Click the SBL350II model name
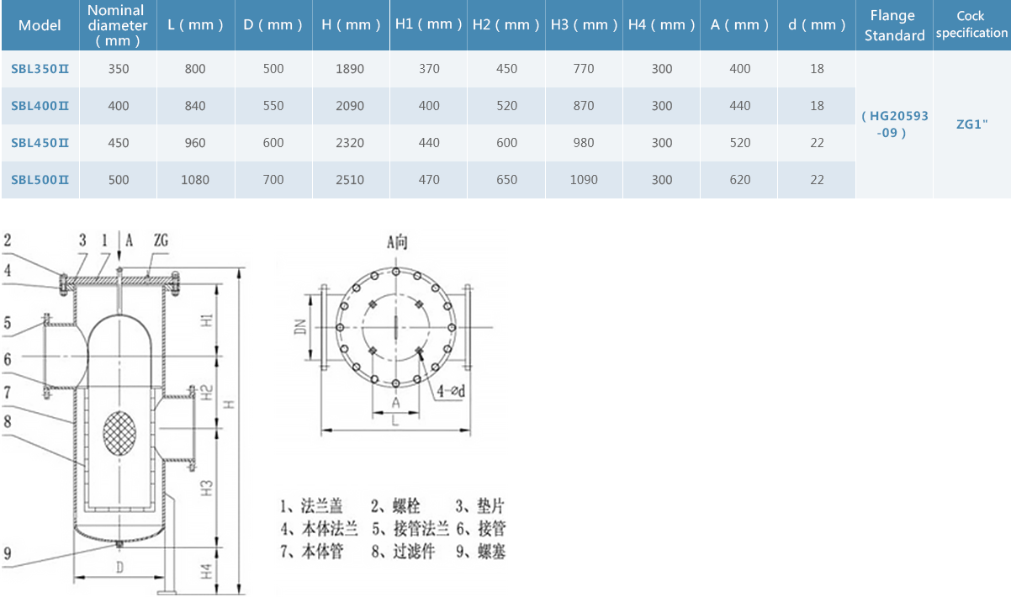This screenshot has height=597, width=1011. 40,69
